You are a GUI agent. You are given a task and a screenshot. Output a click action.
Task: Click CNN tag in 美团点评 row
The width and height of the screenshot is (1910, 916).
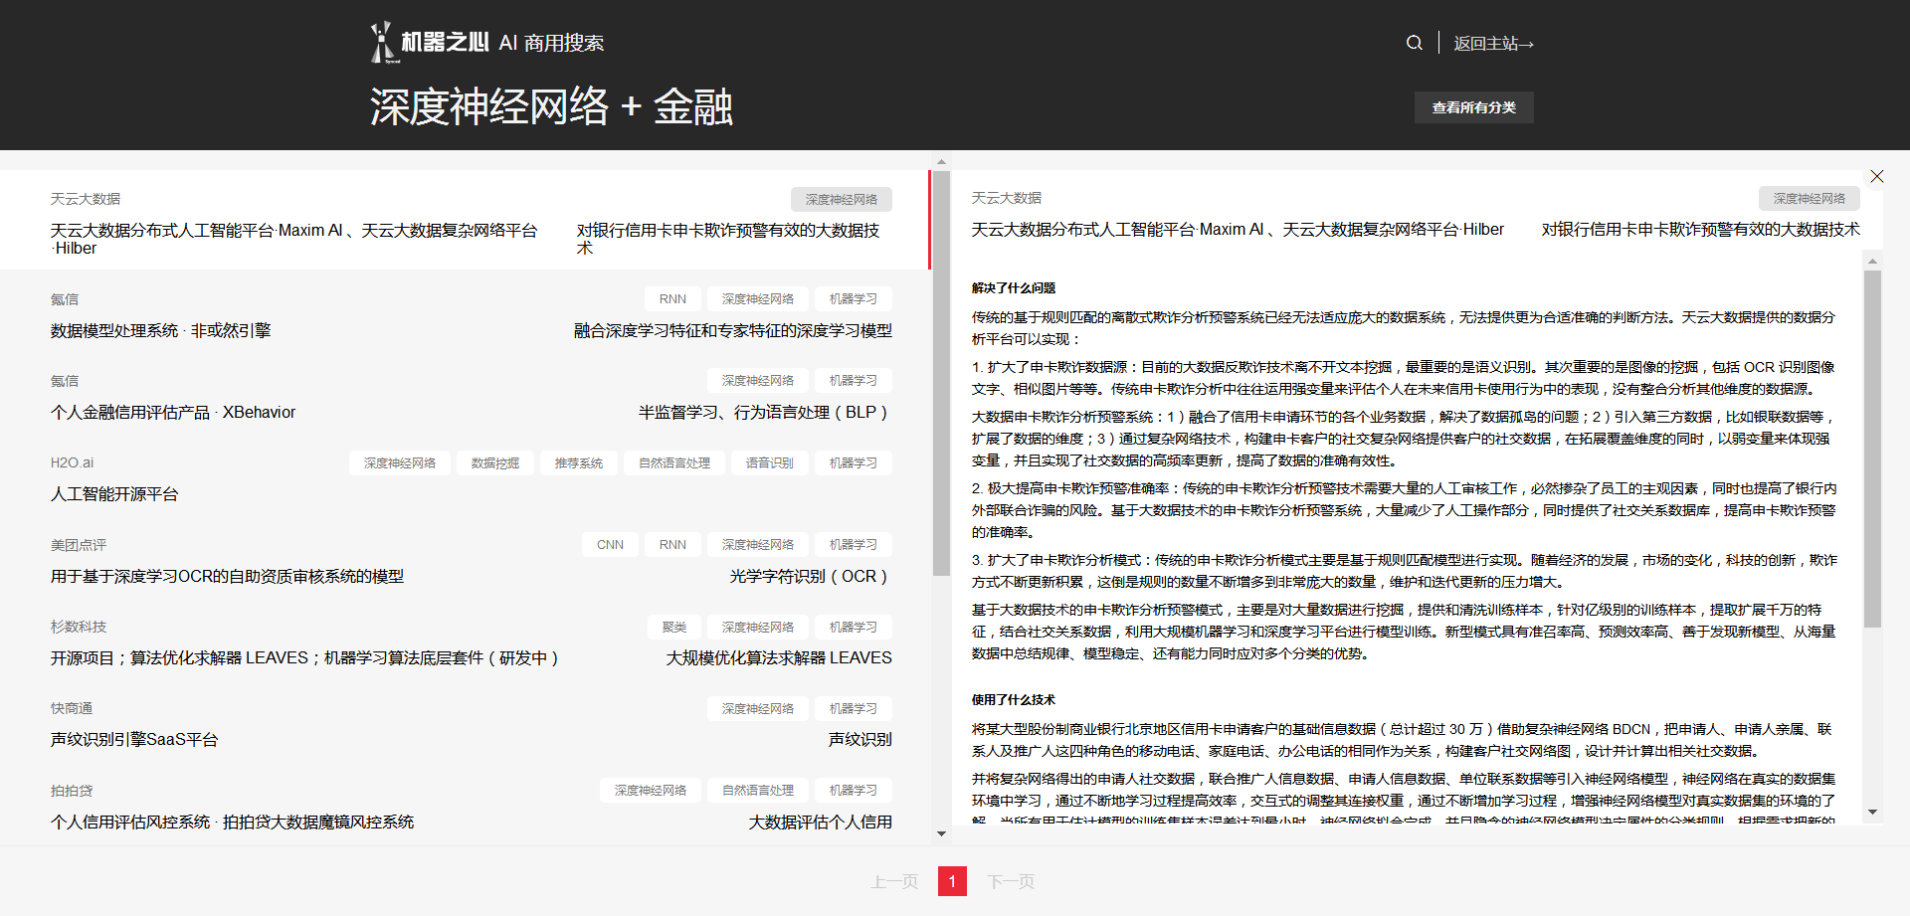[610, 544]
